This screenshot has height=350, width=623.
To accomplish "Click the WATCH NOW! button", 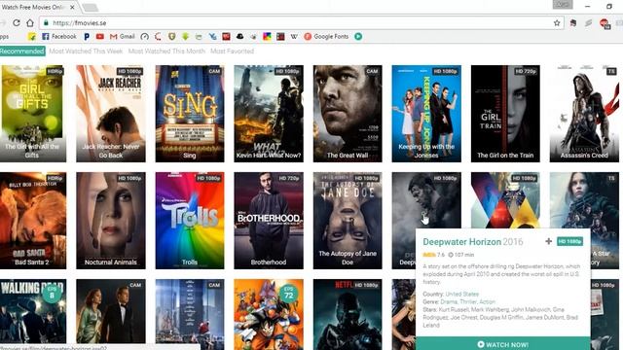I will [502, 344].
